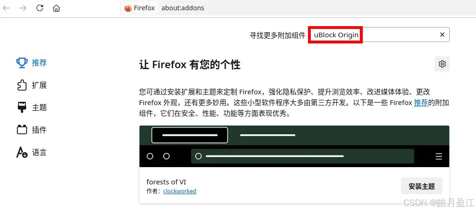476x211 pixels.
Task: Focus the add-on search field
Action: [x=379, y=35]
